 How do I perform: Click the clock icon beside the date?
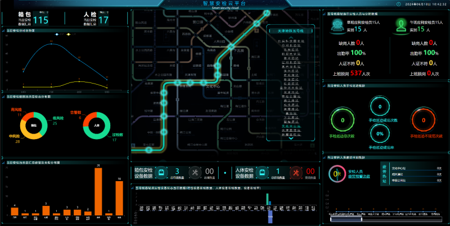[399, 4]
